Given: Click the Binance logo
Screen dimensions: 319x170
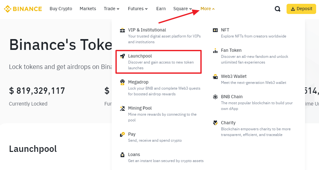Looking at the screenshot, I should pos(23,9).
